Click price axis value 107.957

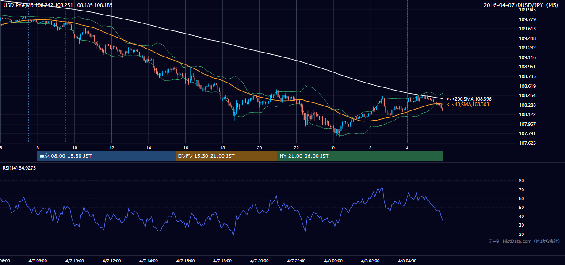point(527,124)
